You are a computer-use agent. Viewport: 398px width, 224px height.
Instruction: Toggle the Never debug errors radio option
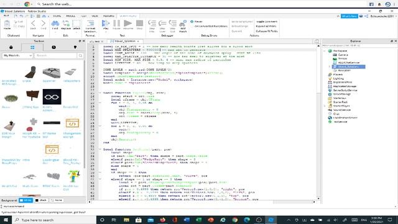click(x=192, y=22)
